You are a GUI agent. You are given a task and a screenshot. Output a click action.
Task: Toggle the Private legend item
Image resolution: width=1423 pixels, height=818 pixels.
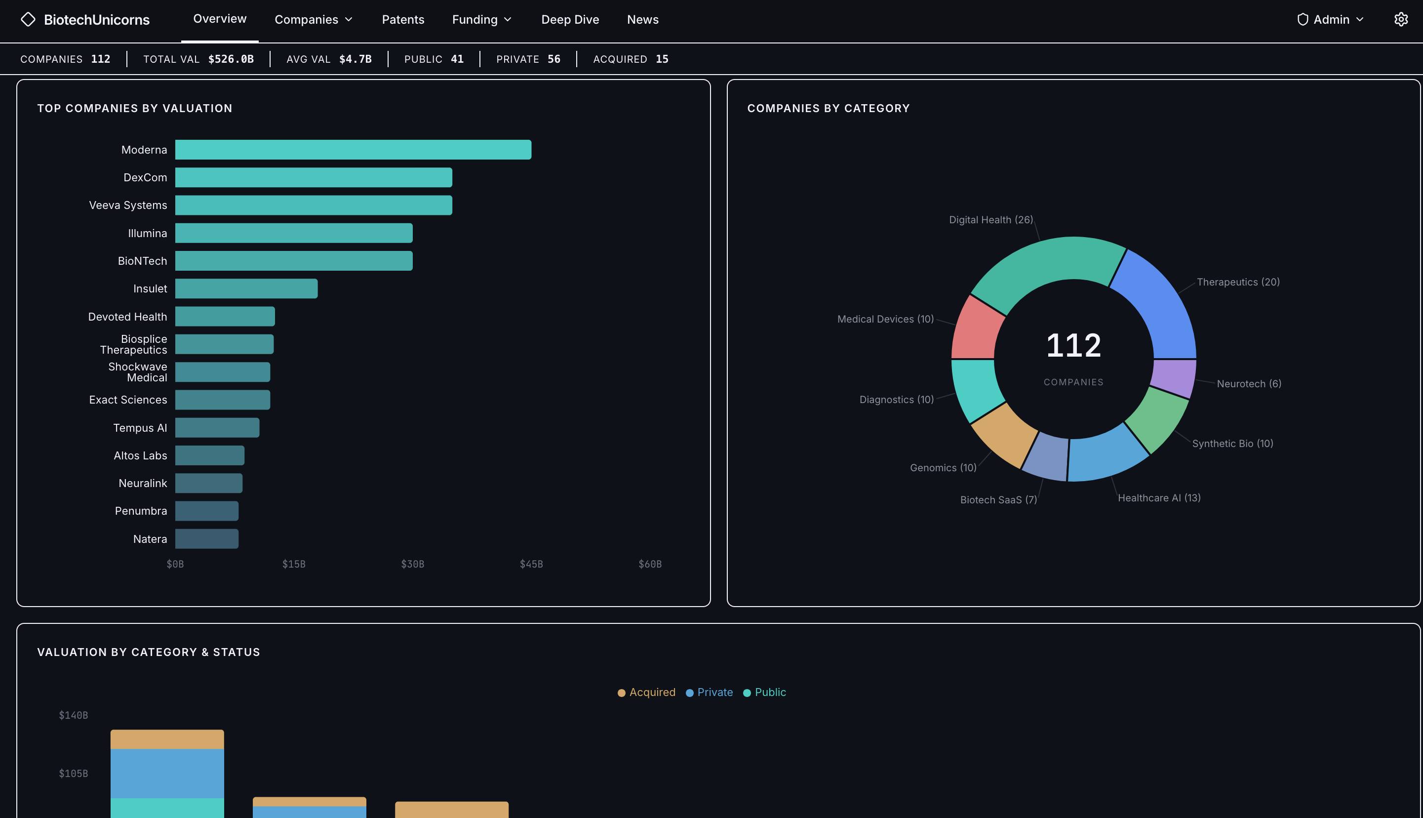(x=709, y=692)
